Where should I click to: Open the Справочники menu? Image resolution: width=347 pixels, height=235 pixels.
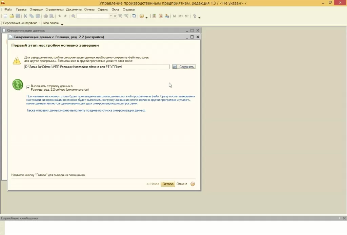coord(55,9)
